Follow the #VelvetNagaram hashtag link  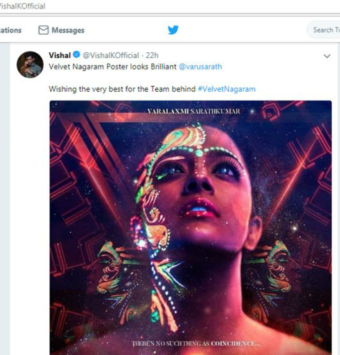pos(226,89)
